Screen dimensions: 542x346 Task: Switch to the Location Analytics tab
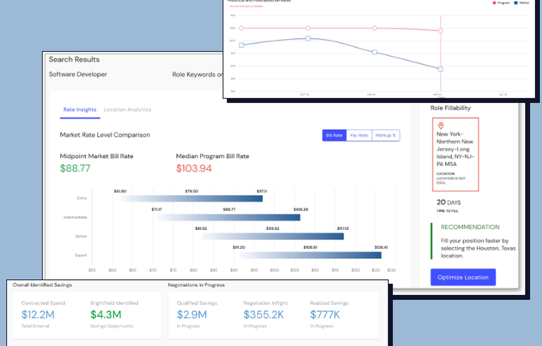click(127, 109)
